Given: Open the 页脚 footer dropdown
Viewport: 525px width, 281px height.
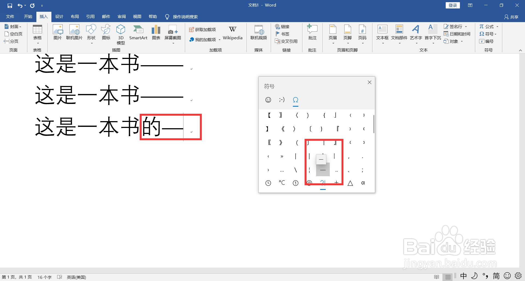Looking at the screenshot, I should click(x=348, y=35).
